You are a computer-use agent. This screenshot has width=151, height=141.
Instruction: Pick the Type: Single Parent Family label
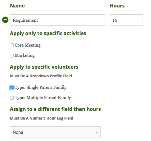coord(41,88)
